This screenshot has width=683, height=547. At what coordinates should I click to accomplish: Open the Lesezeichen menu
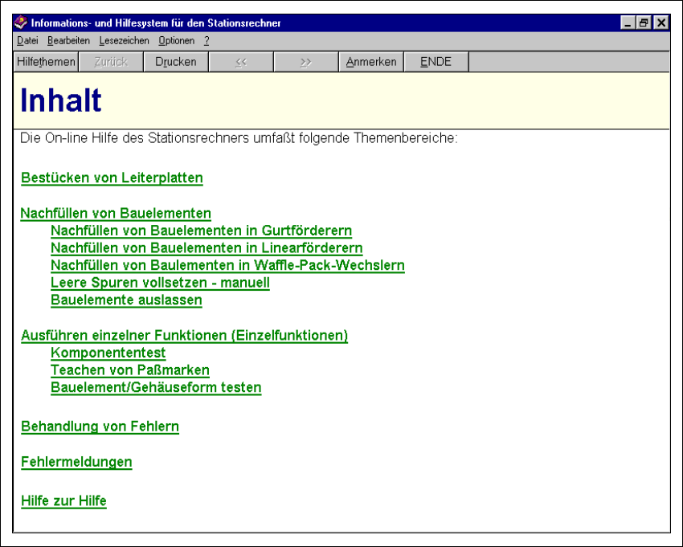[124, 41]
